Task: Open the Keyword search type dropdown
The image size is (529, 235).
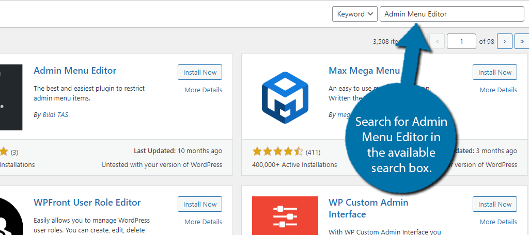Action: click(x=354, y=14)
